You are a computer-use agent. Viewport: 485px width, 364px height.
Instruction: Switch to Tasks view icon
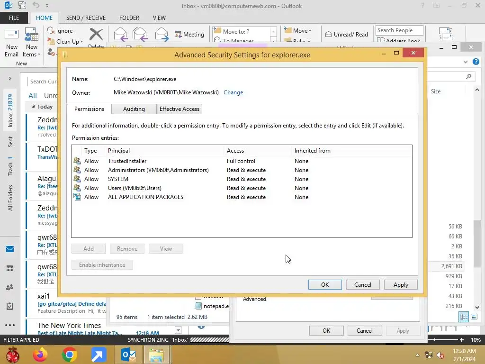pyautogui.click(x=10, y=306)
